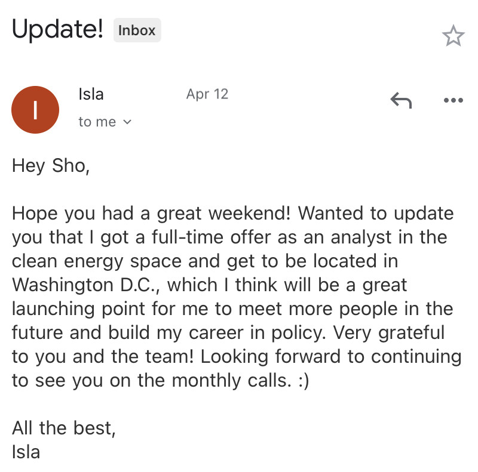Click the reply arrow icon
Screen dimensions: 478x472
click(401, 100)
